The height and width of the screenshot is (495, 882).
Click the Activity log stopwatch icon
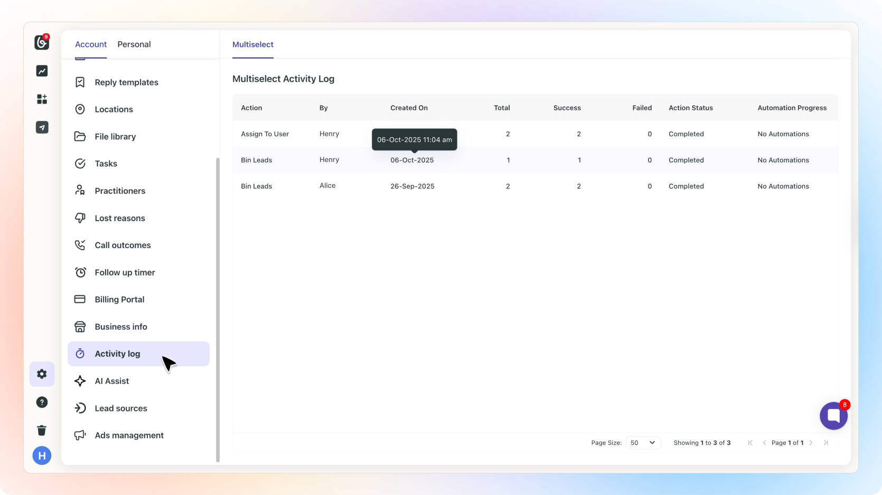[80, 354]
